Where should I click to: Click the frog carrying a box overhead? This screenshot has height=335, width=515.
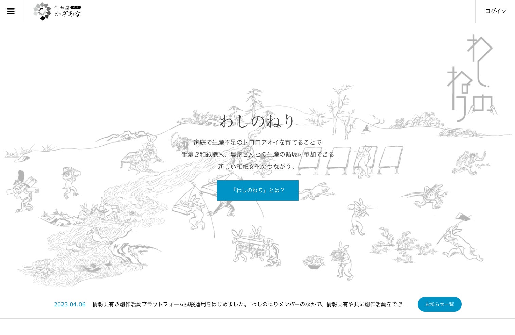click(71, 182)
